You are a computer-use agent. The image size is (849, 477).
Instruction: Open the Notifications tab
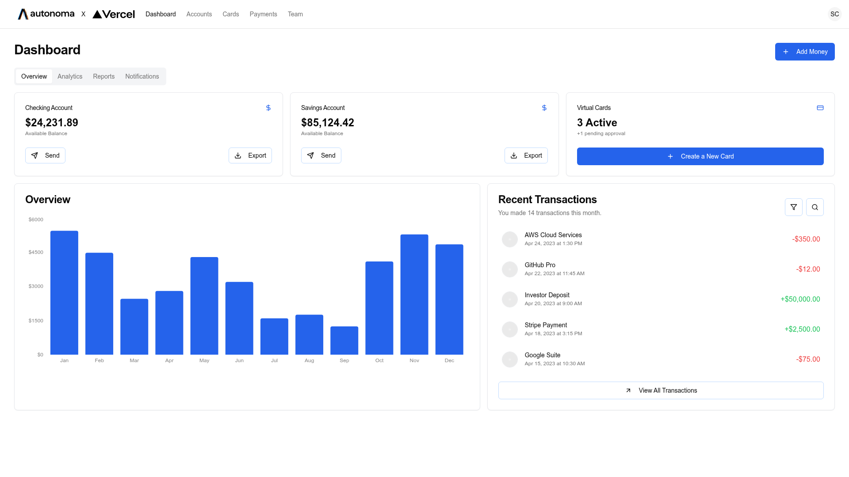tap(142, 76)
